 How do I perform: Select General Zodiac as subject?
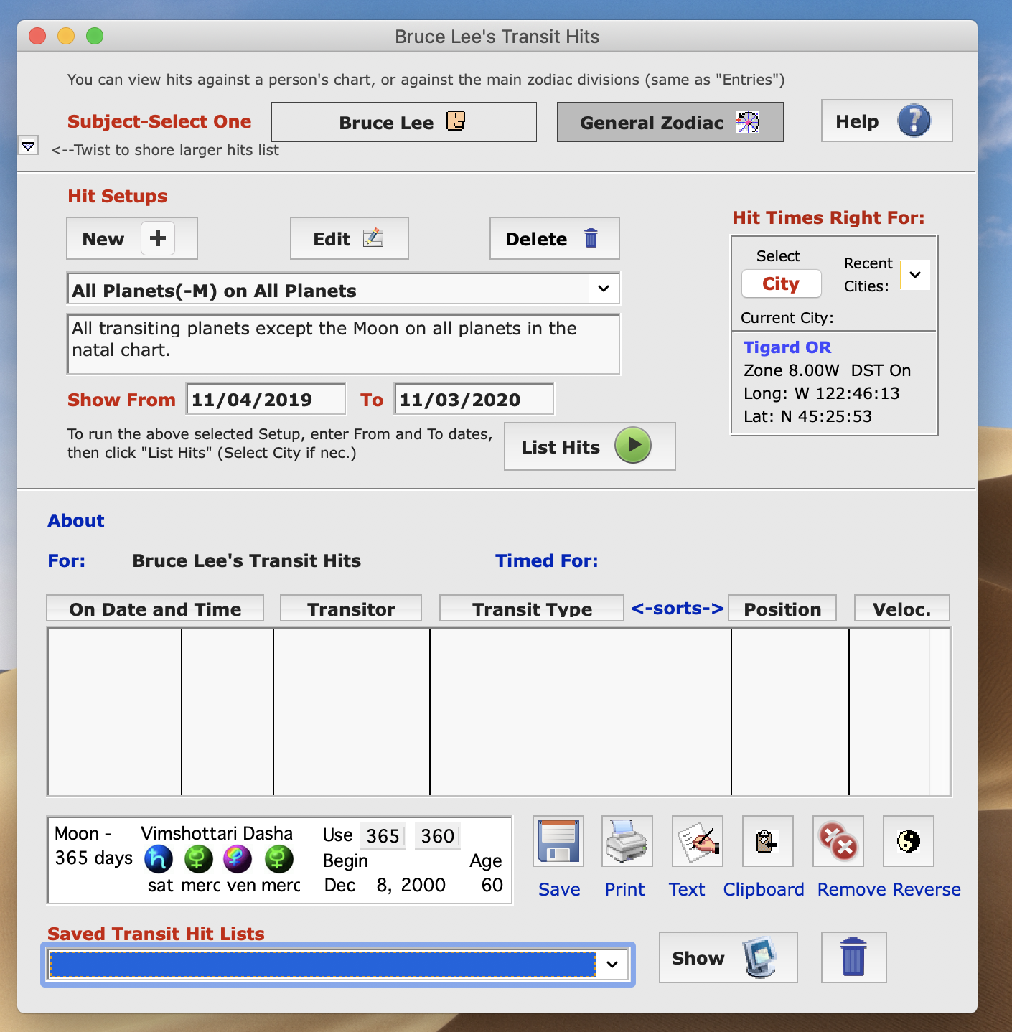[x=670, y=123]
